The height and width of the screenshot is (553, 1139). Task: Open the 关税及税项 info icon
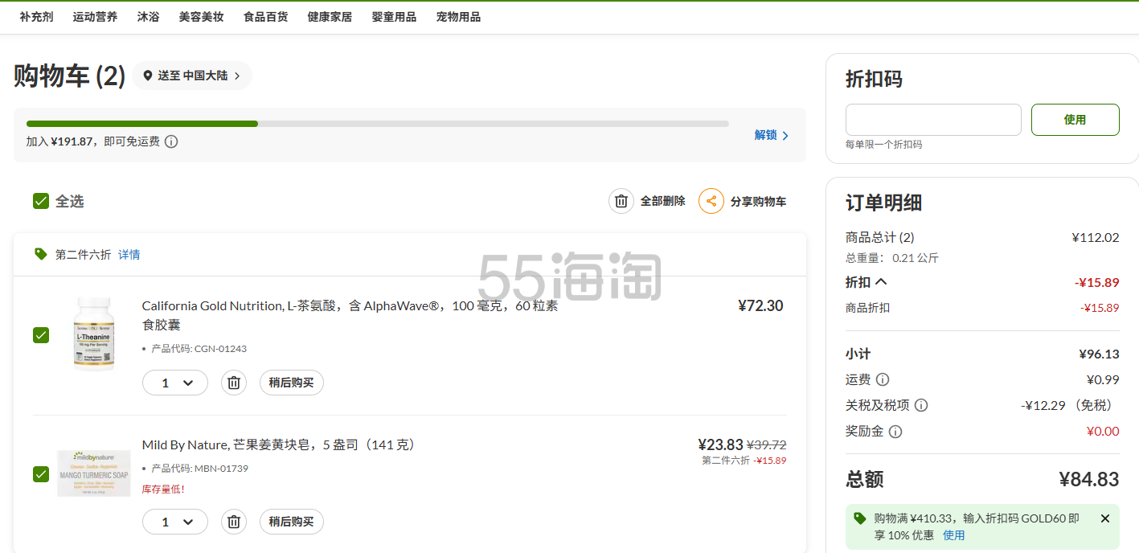[921, 405]
